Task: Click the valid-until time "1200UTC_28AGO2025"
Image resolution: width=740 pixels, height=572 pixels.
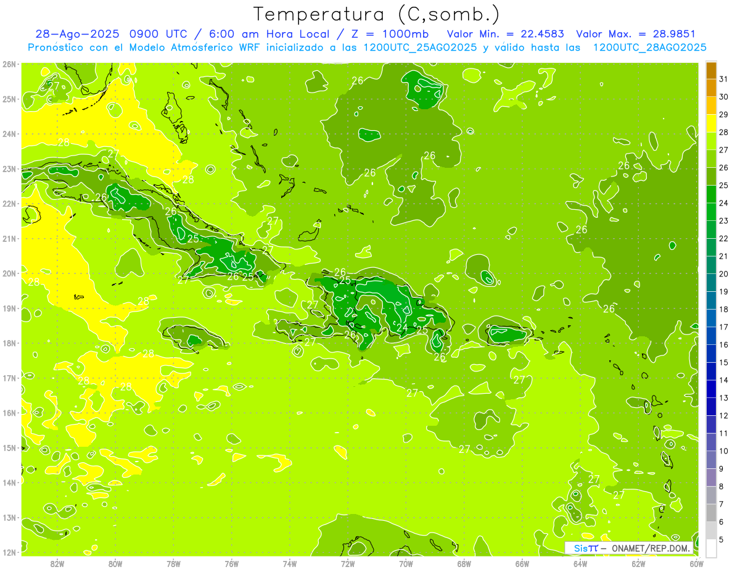Action: click(x=649, y=47)
